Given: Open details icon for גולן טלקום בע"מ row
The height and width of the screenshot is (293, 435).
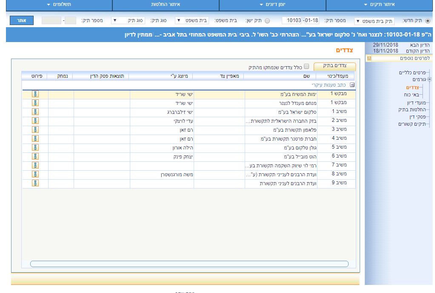Looking at the screenshot, I should point(35,147).
